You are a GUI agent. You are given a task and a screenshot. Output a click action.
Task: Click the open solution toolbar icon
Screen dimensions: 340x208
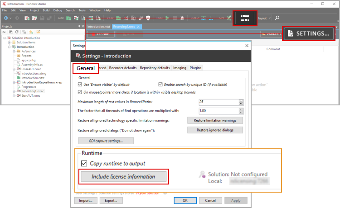pos(34,18)
